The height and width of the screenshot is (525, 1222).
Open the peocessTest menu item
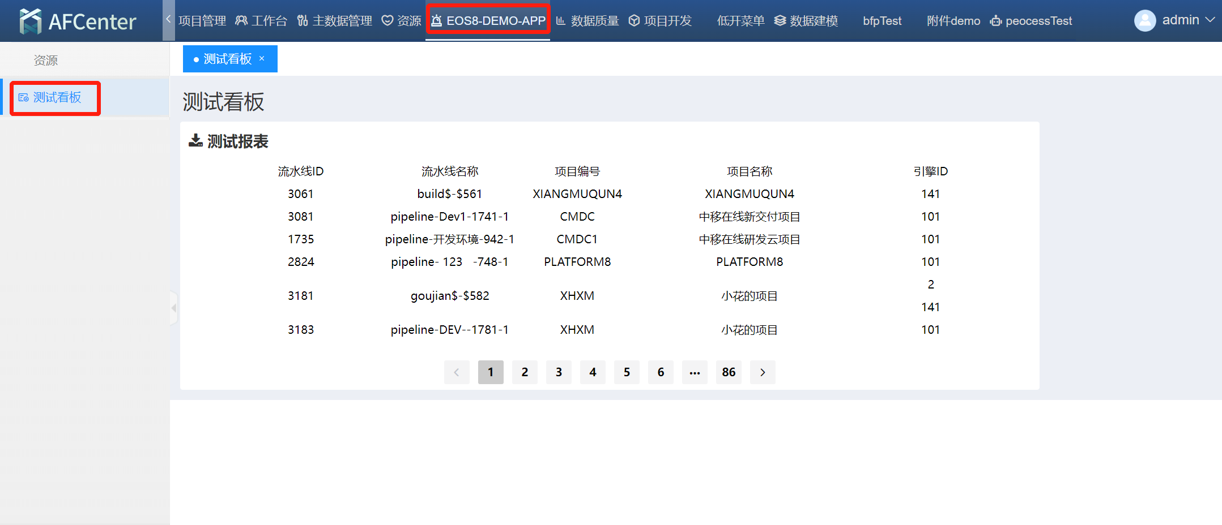pos(1031,21)
